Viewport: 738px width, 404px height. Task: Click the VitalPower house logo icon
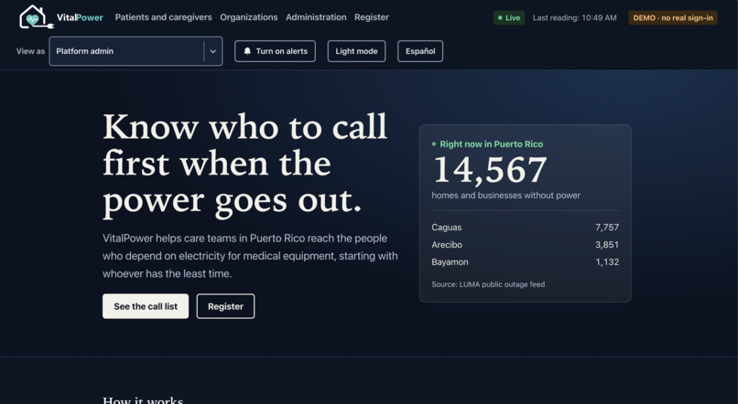(36, 17)
